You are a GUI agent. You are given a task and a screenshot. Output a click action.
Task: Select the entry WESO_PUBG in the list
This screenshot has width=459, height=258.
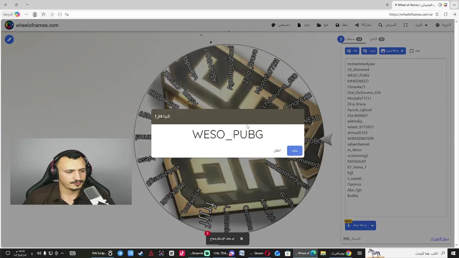pos(358,75)
